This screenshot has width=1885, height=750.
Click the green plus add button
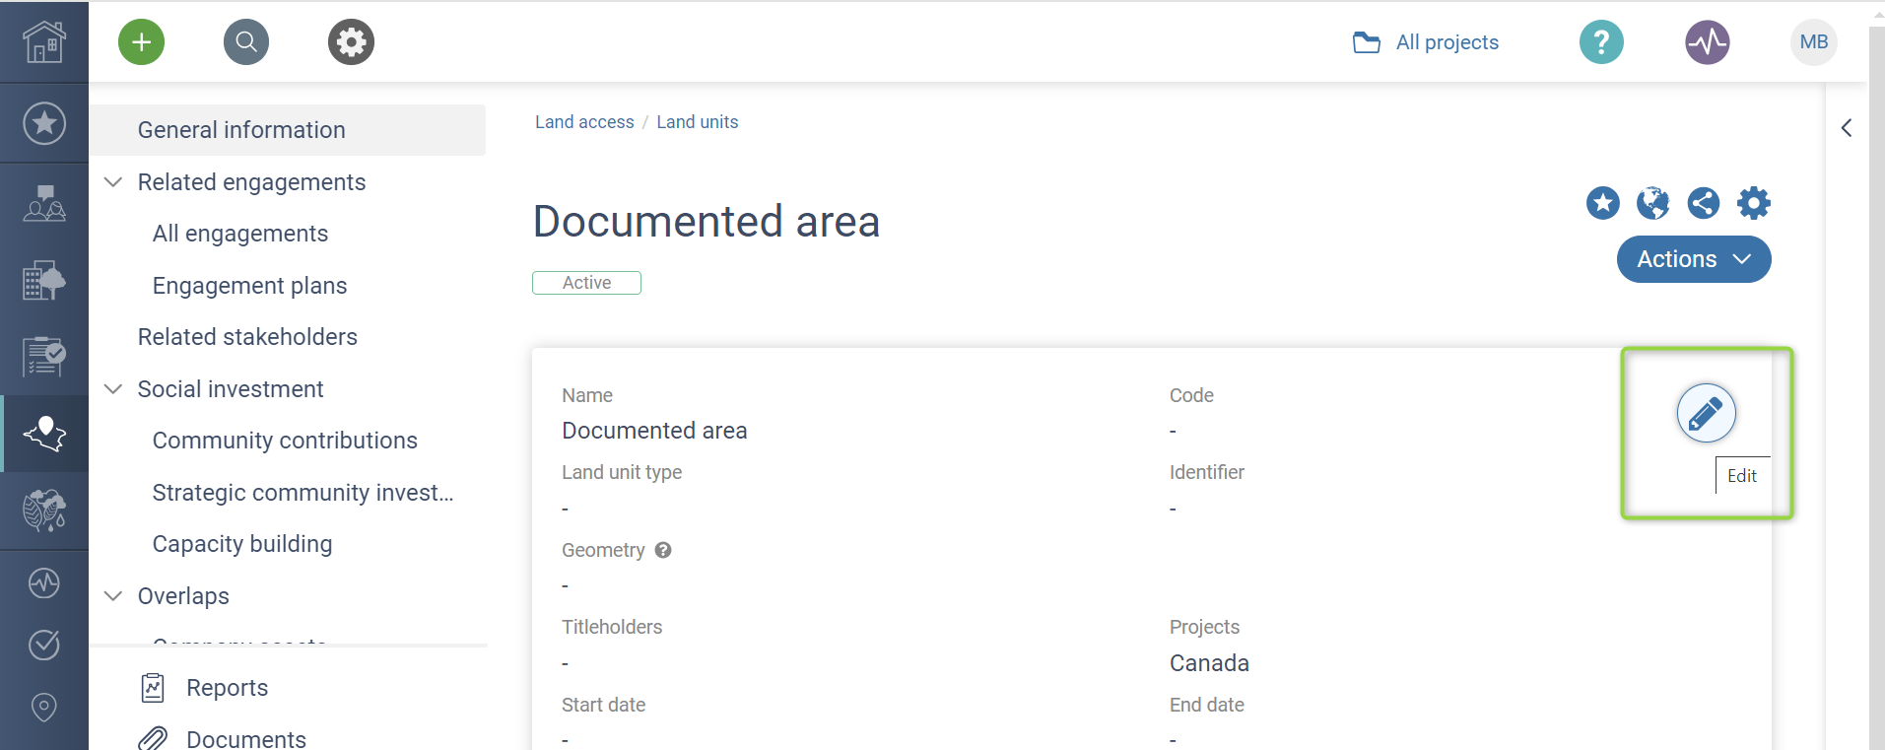pos(141,42)
